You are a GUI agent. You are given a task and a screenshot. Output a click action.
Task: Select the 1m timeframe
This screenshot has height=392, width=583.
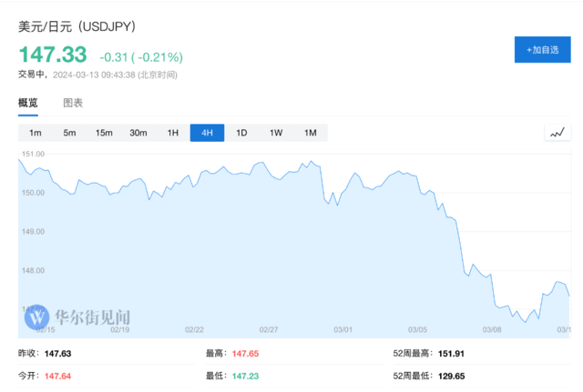(x=35, y=134)
